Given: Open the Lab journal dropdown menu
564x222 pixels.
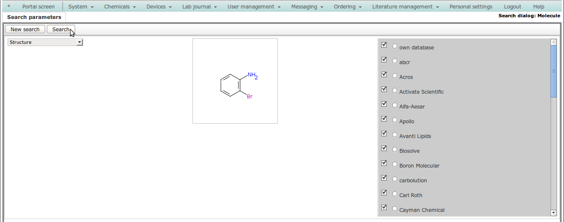Looking at the screenshot, I should click(199, 7).
